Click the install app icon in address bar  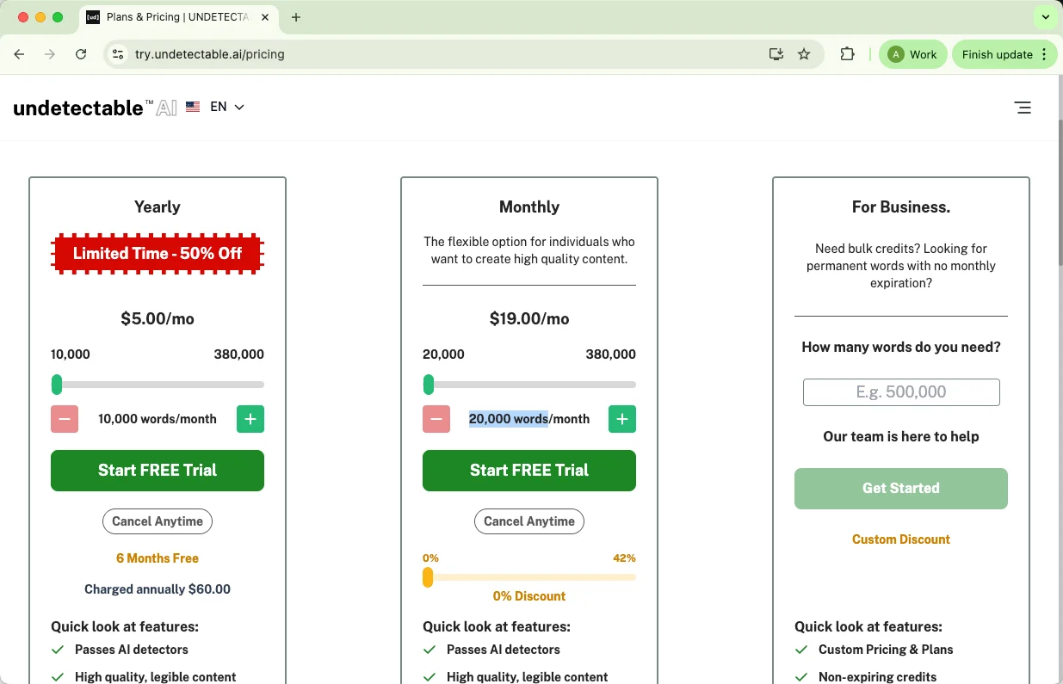(x=776, y=54)
